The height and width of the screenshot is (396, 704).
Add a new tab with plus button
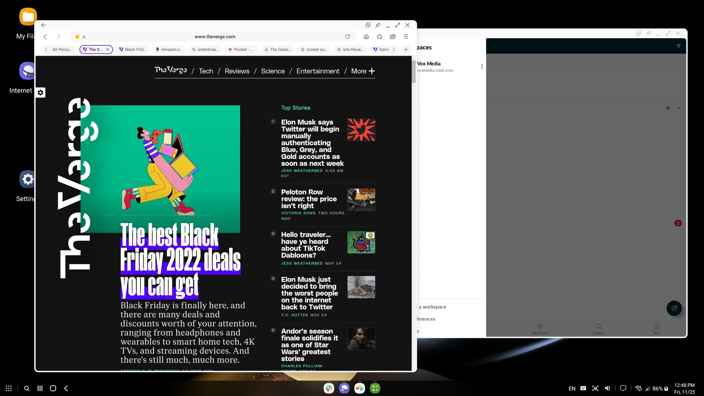(406, 50)
